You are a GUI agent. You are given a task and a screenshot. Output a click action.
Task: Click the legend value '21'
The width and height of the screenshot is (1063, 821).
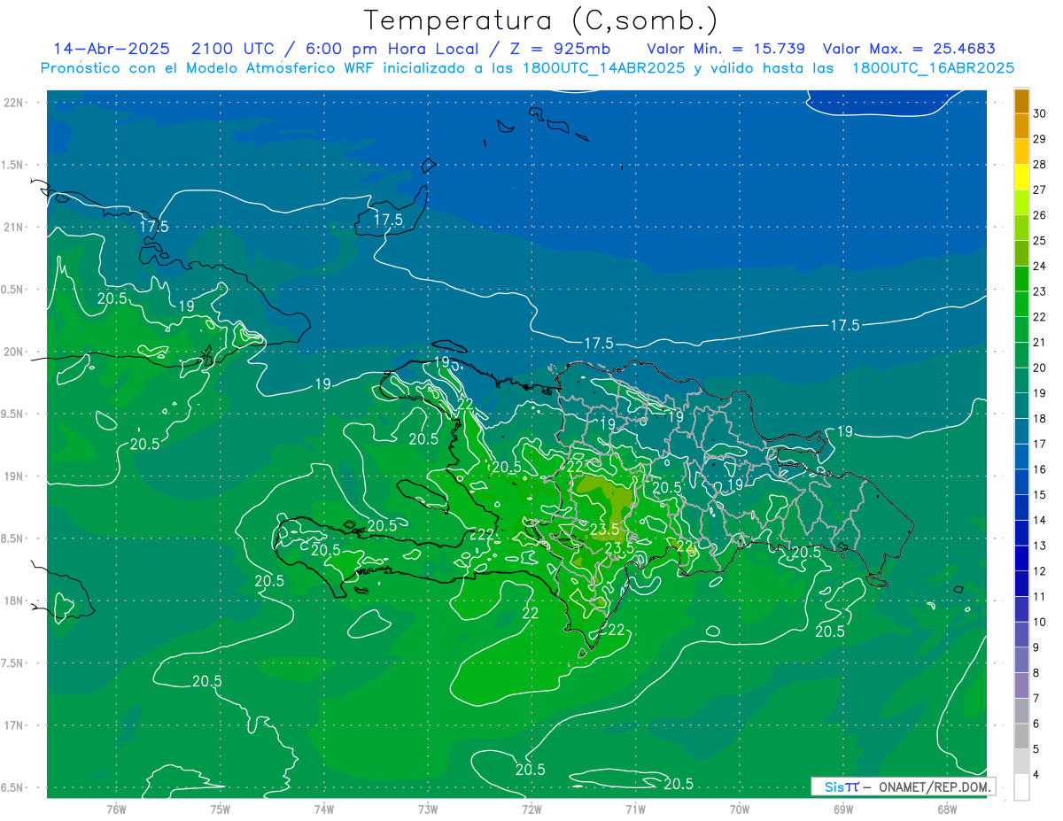1040,342
